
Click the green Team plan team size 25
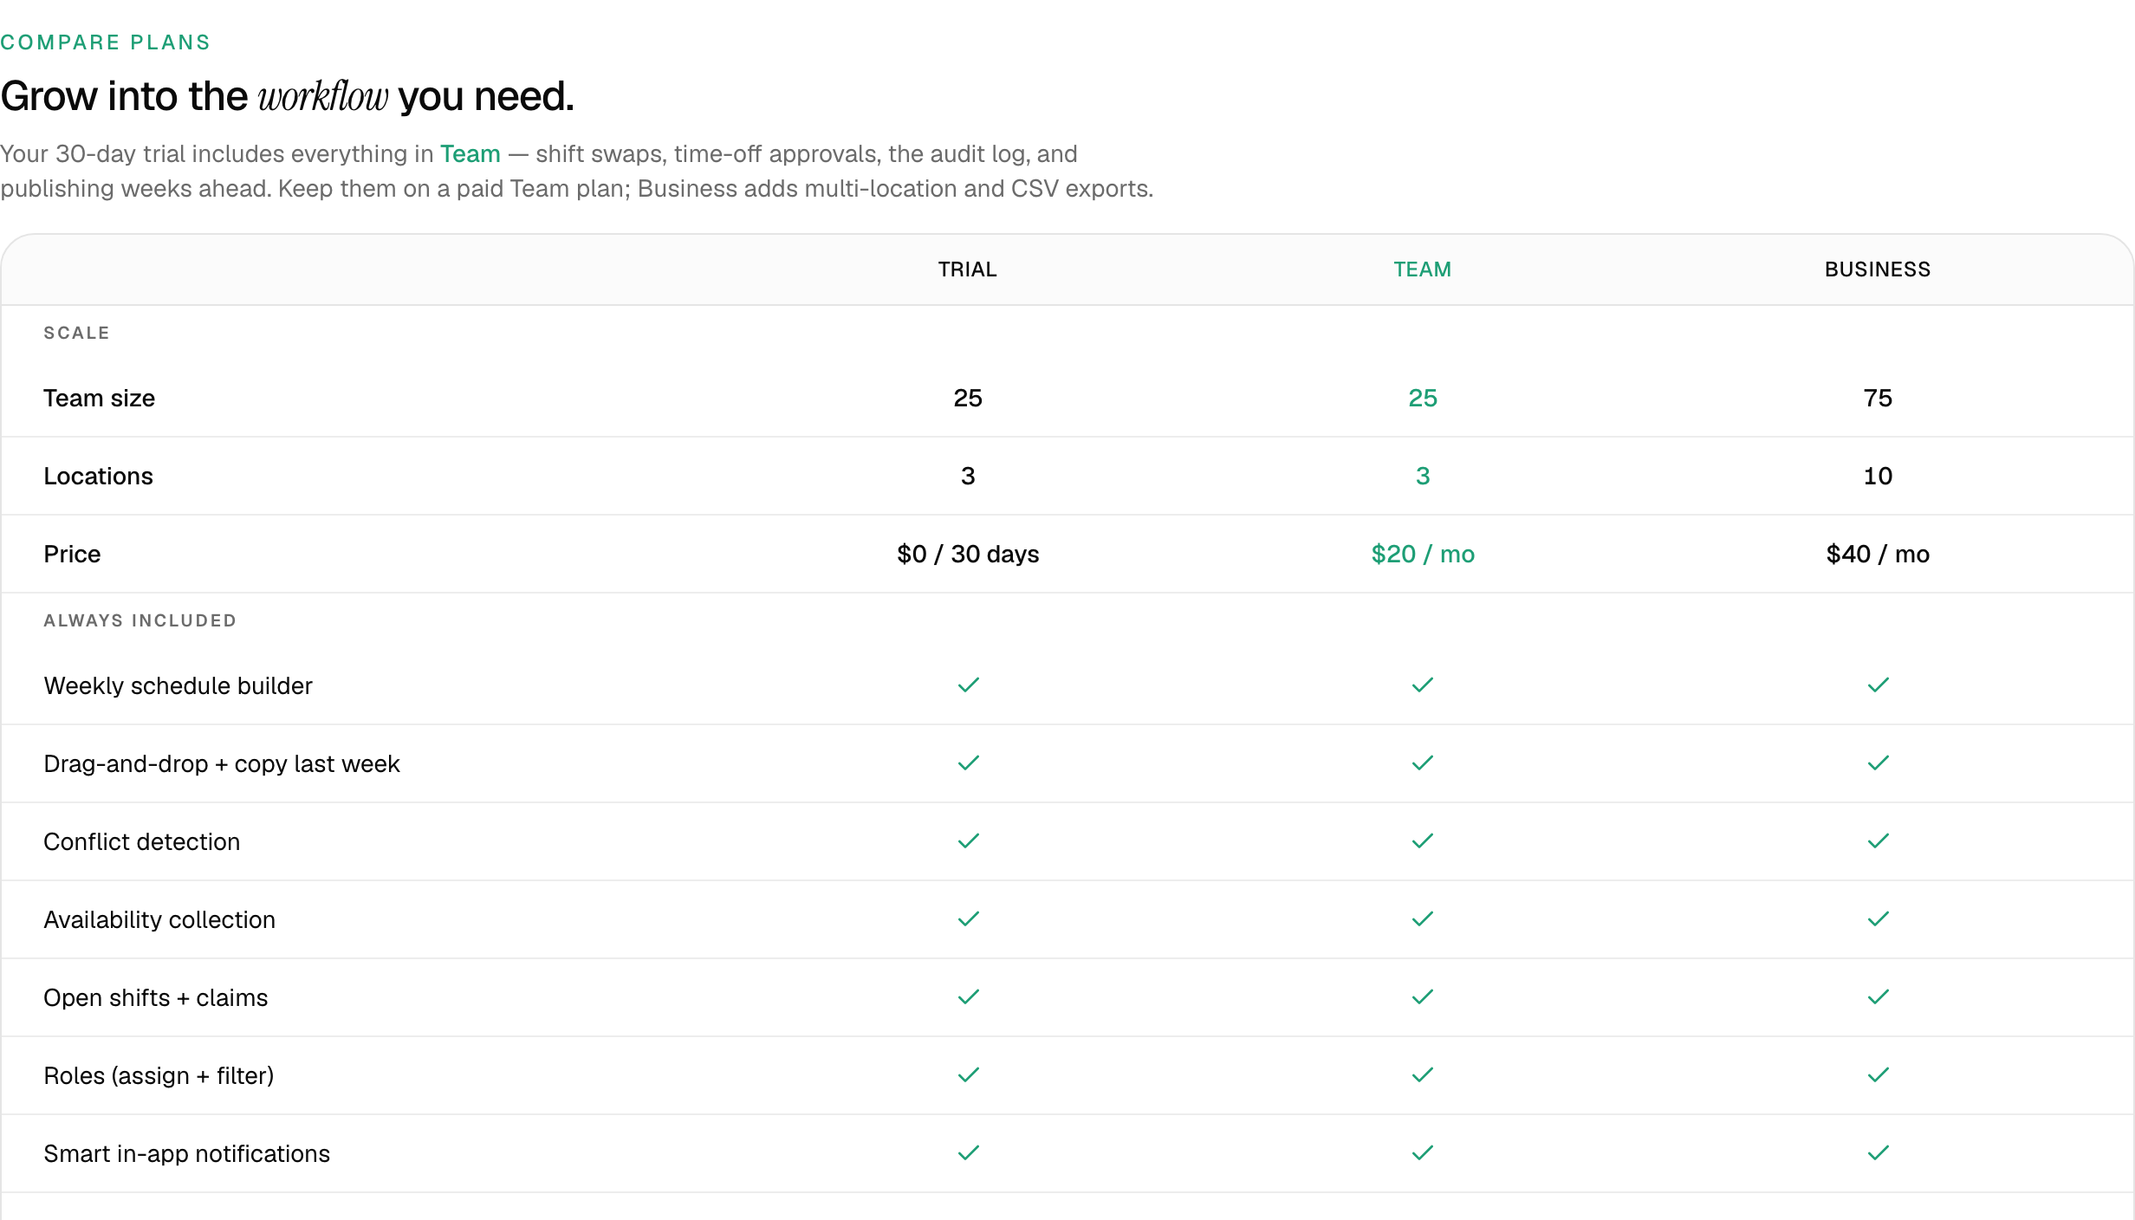1423,399
